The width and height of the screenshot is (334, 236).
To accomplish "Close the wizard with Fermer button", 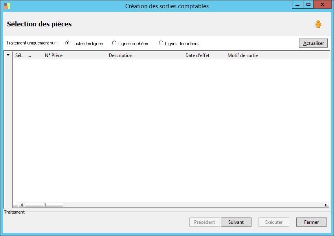I will click(312, 222).
